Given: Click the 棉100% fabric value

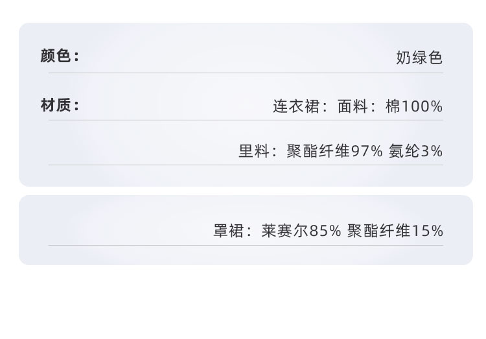Looking at the screenshot, I should [414, 106].
